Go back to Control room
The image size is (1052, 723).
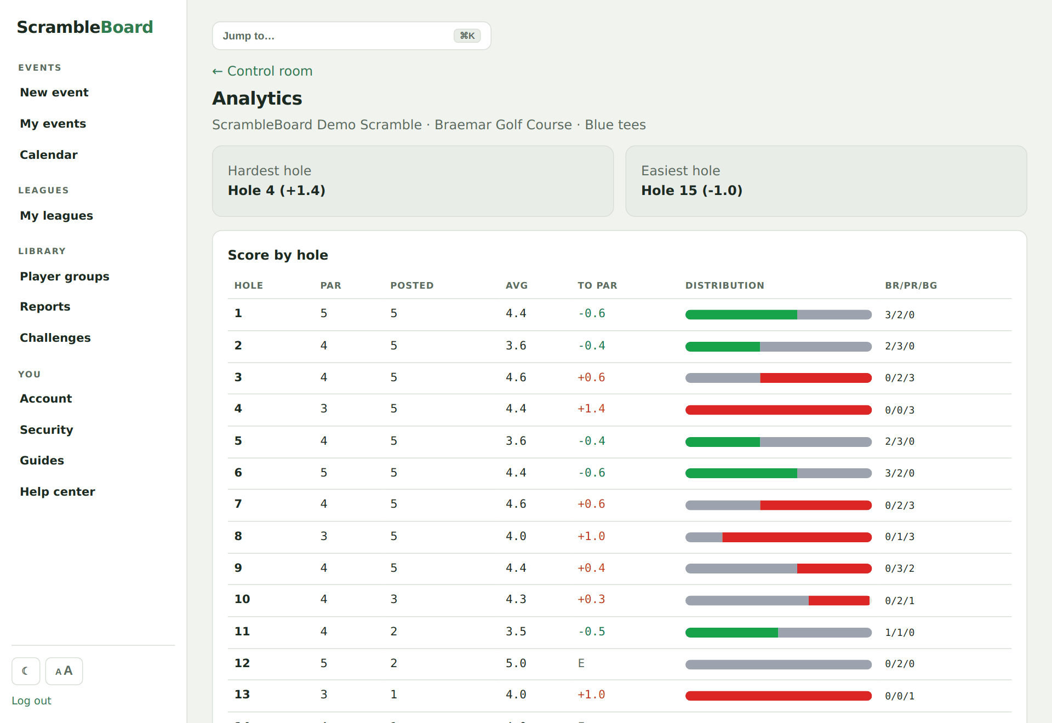(x=262, y=71)
